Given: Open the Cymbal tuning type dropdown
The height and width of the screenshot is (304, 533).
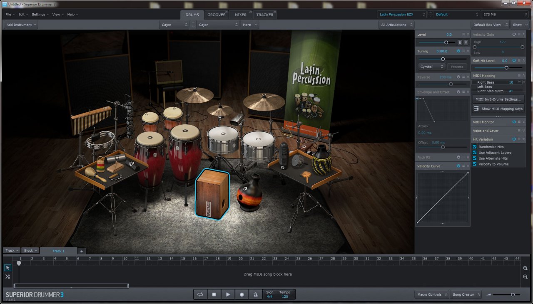Looking at the screenshot, I should [x=432, y=67].
